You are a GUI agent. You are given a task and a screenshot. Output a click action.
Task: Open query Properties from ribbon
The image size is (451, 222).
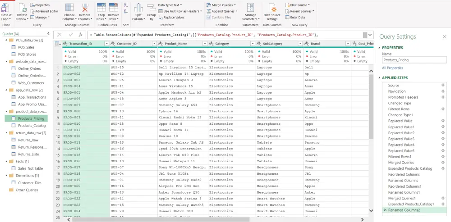(40, 5)
